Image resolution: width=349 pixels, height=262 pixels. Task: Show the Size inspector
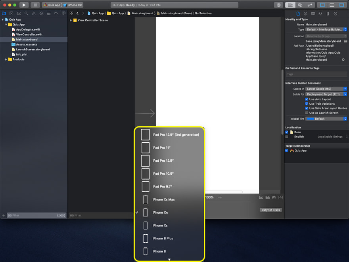click(328, 13)
